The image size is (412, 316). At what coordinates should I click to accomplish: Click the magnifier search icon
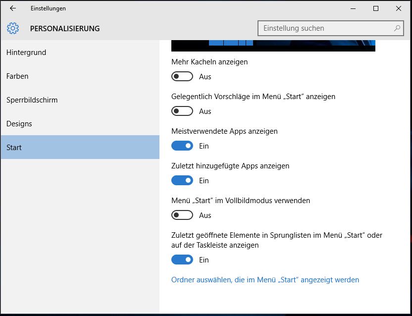point(397,28)
